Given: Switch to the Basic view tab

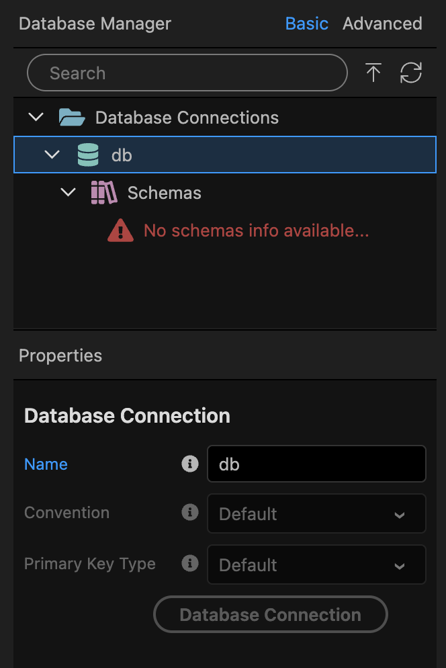Looking at the screenshot, I should [306, 24].
